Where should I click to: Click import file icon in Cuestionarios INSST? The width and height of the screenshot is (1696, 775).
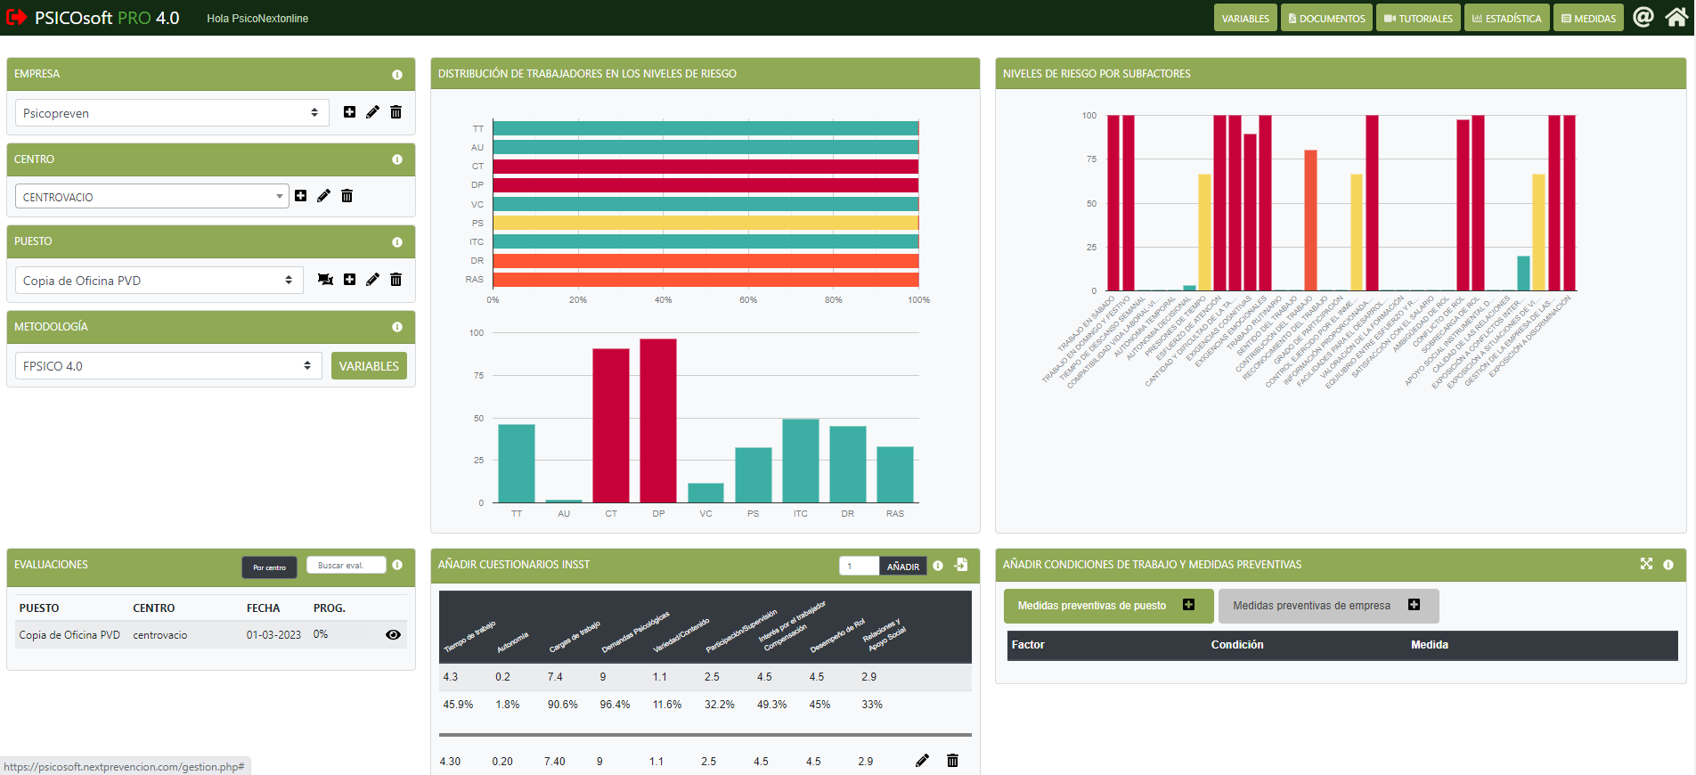[961, 565]
